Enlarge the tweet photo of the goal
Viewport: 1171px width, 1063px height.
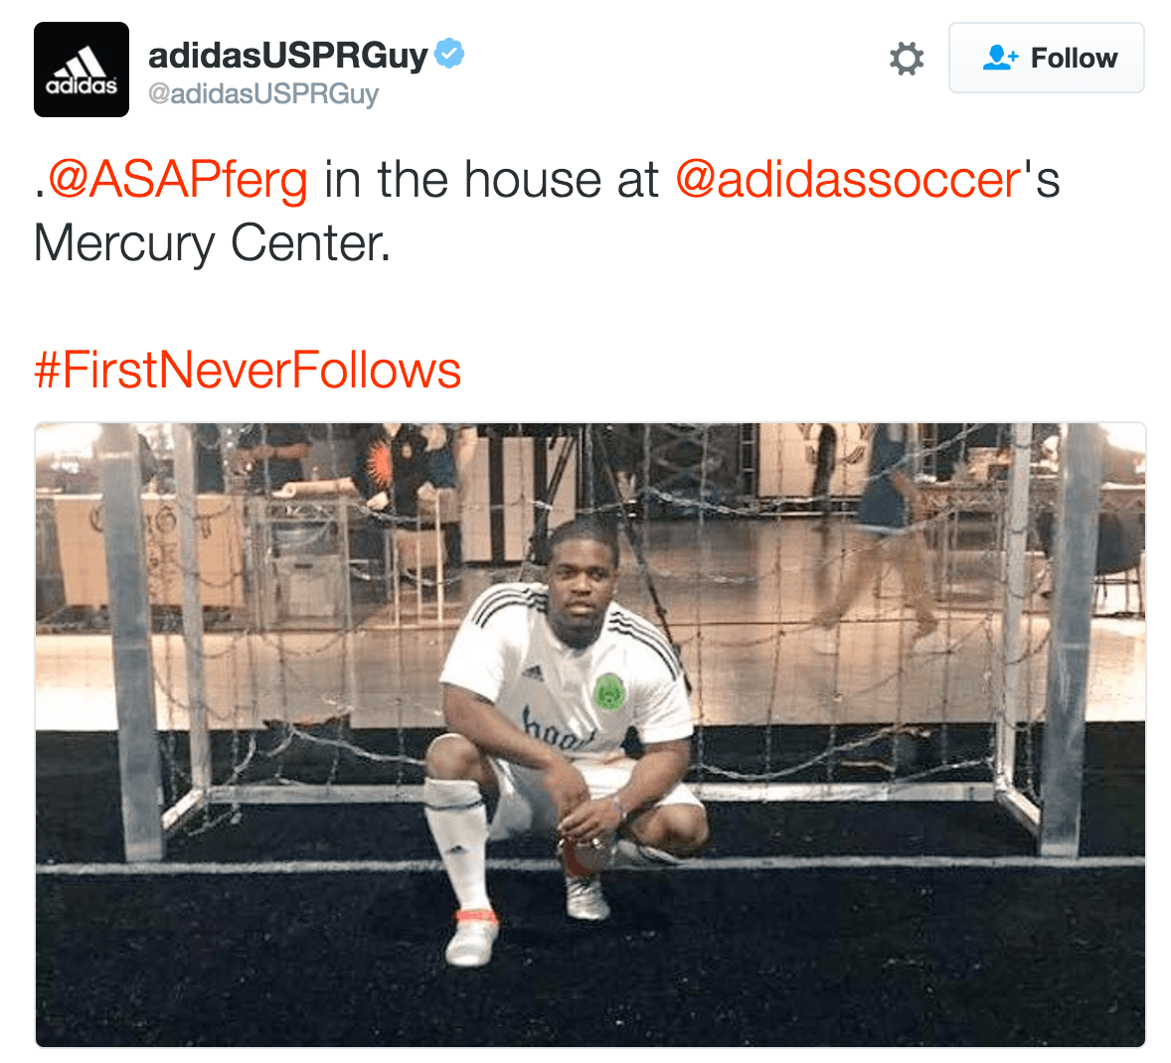(x=590, y=734)
